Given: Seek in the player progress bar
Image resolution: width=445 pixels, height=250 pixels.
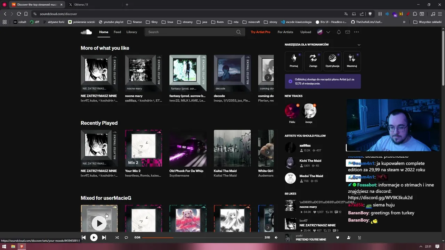Looking at the screenshot, I should tap(202, 237).
